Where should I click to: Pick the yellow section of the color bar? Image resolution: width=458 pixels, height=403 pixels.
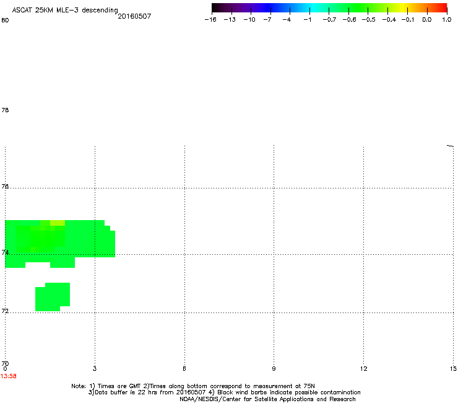pyautogui.click(x=404, y=7)
